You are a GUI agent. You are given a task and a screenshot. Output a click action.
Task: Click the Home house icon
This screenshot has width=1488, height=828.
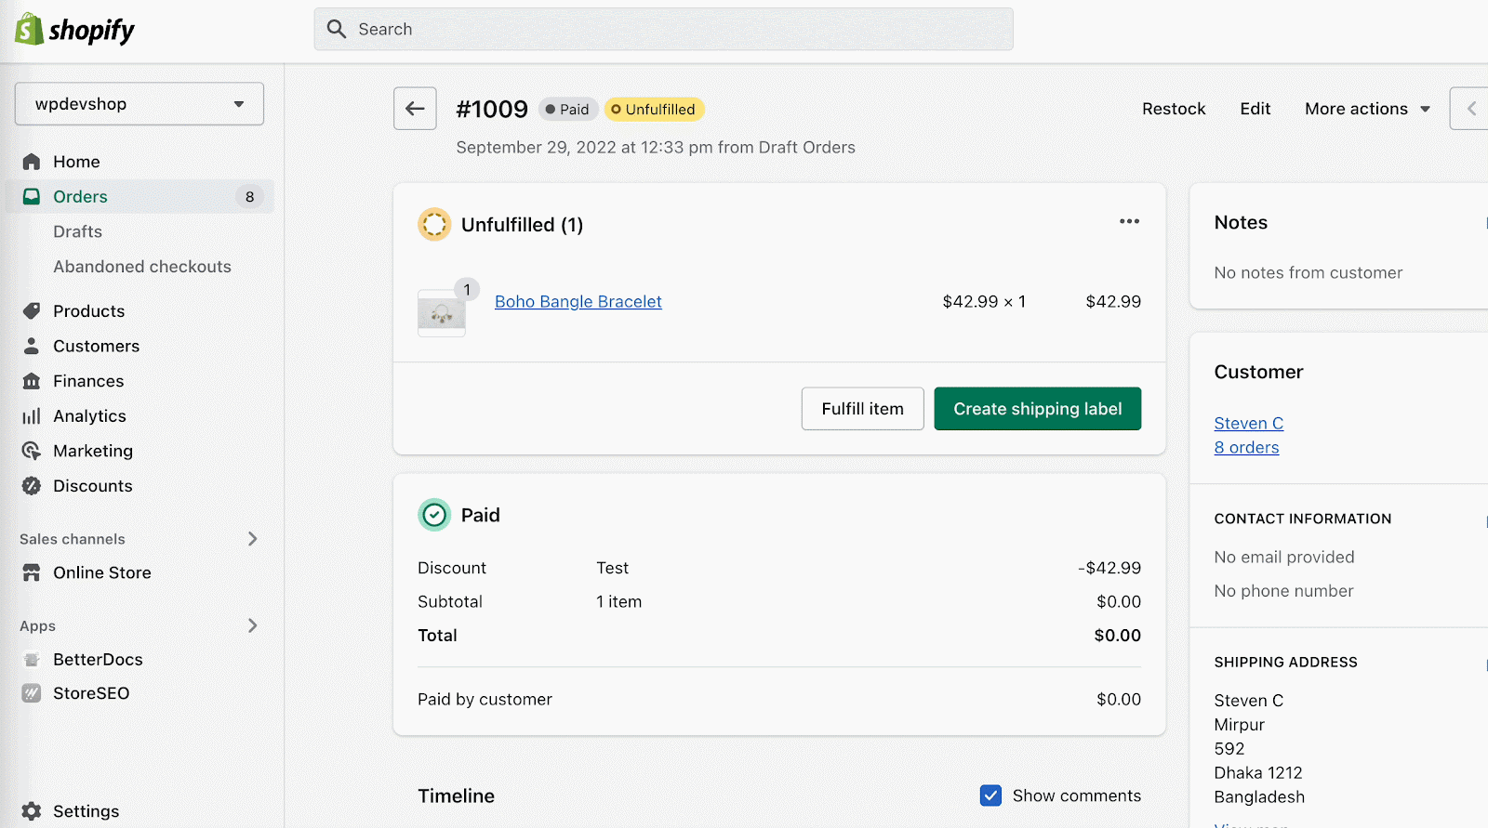[x=32, y=162]
